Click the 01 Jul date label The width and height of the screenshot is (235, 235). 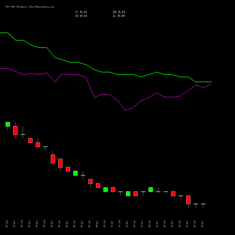[x=52, y=224]
